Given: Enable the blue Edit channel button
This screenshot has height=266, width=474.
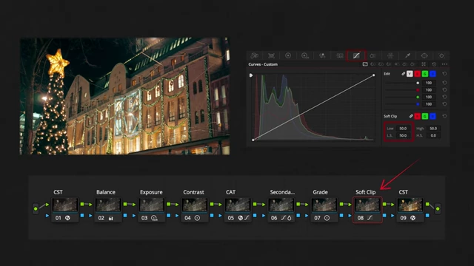Looking at the screenshot, I should (x=433, y=74).
